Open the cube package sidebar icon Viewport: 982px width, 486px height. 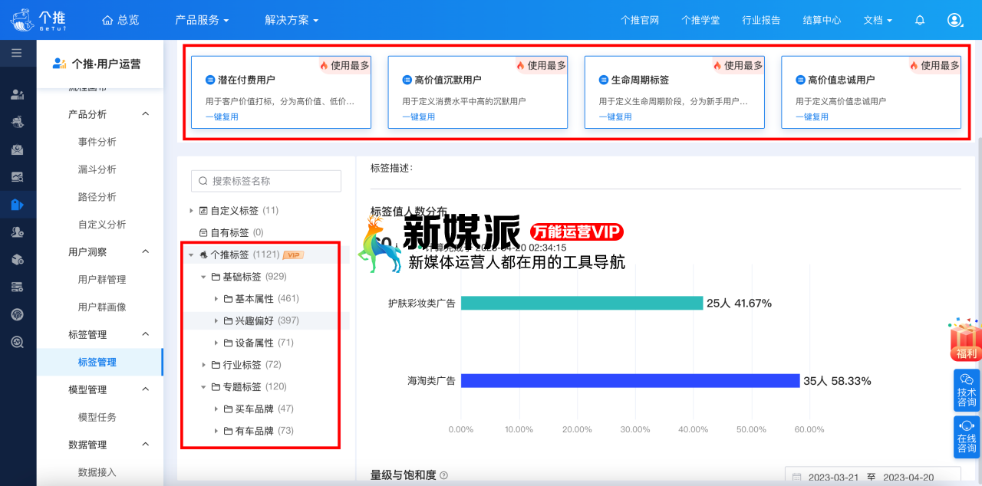[17, 259]
